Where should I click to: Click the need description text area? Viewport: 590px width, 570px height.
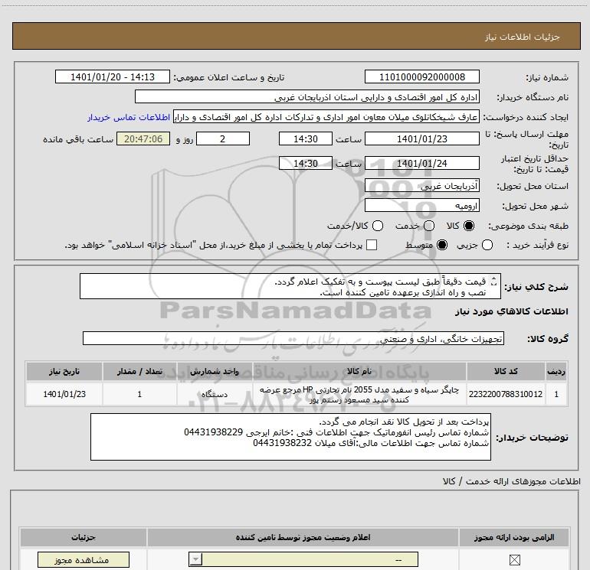290,287
